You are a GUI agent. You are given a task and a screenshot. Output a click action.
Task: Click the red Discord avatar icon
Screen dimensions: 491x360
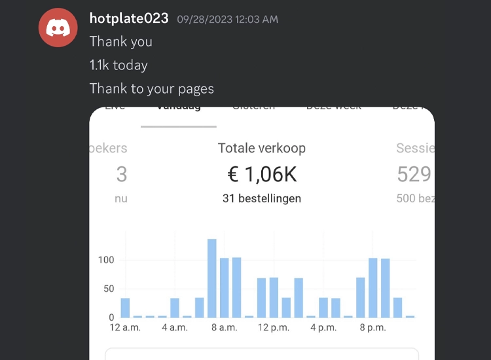pos(59,27)
